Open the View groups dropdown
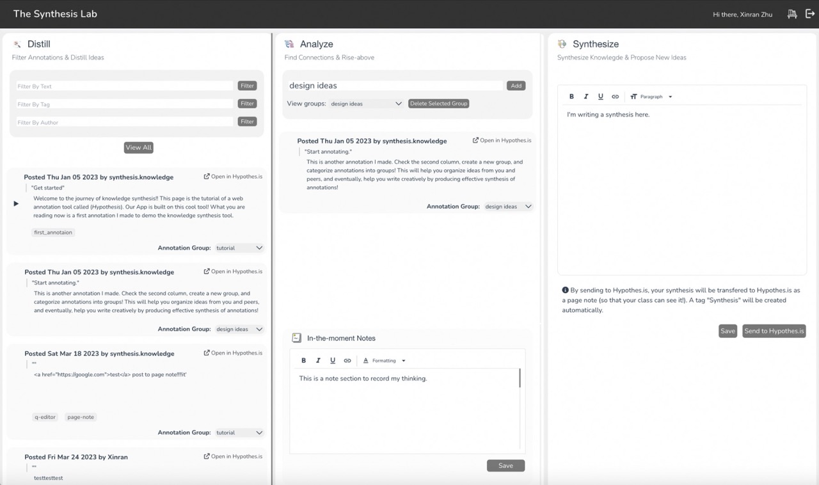This screenshot has width=819, height=485. click(366, 103)
